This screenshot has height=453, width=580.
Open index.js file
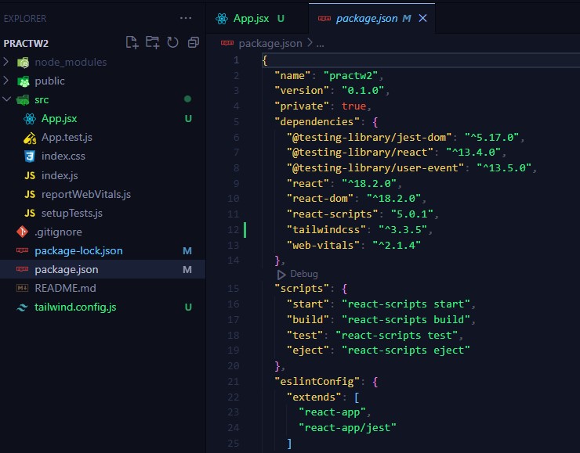(x=60, y=175)
